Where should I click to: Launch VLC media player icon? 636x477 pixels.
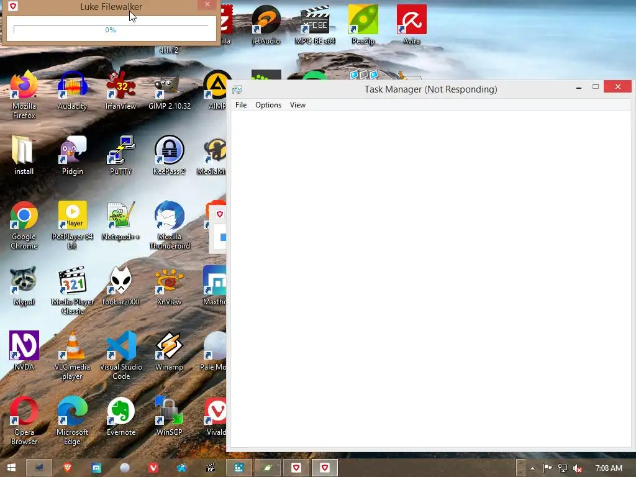pos(72,356)
